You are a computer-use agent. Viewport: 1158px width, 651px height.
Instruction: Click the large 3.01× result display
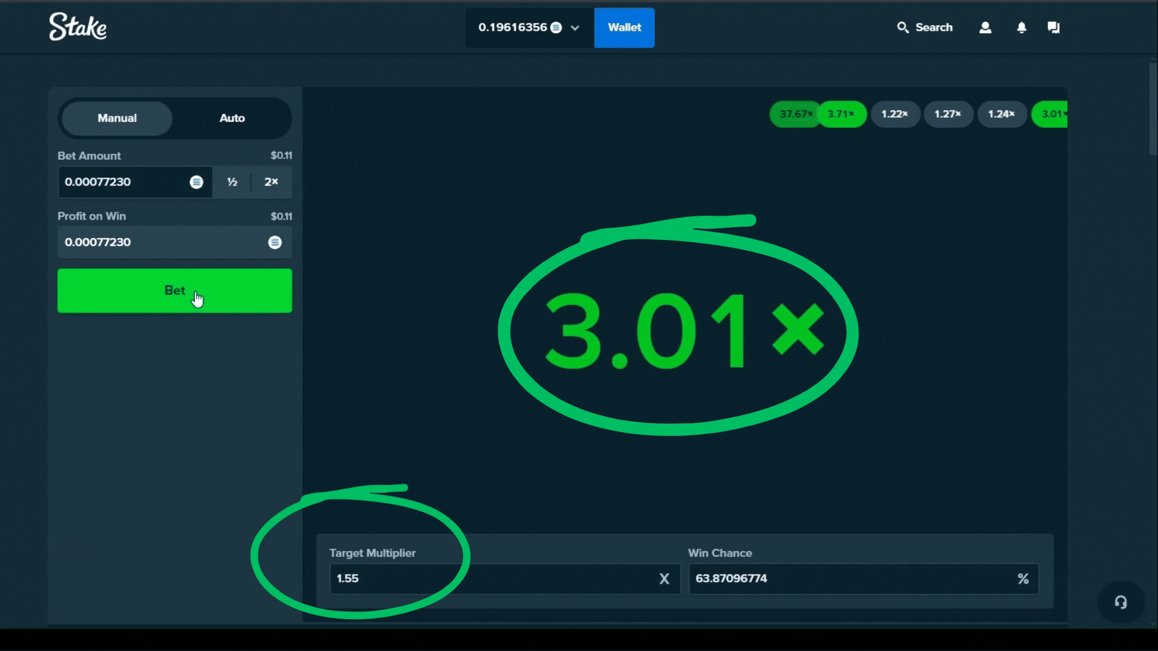685,331
